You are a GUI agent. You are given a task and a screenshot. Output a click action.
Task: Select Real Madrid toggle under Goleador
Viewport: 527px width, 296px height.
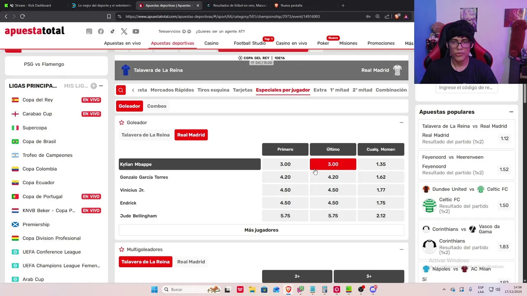click(191, 135)
